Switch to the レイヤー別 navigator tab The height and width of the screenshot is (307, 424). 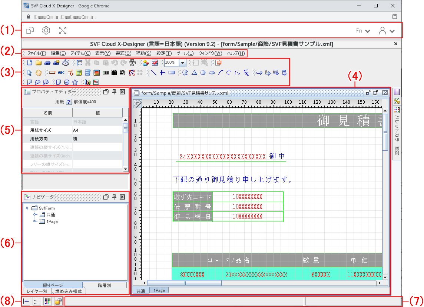(x=37, y=291)
